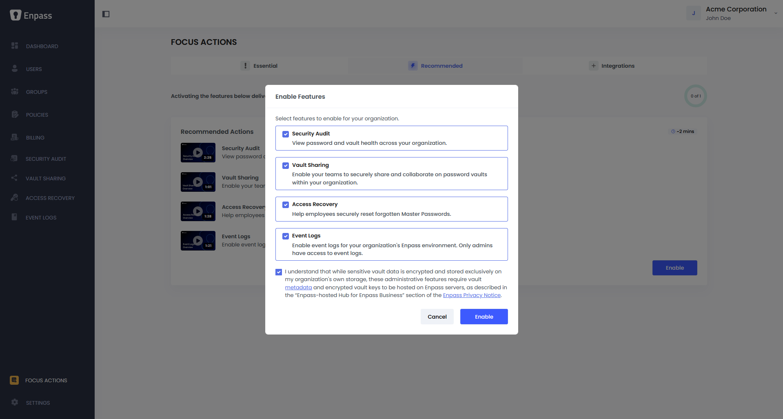Screen dimensions: 783x419
Task: Click the Recommended lightning icon
Action: pos(413,66)
